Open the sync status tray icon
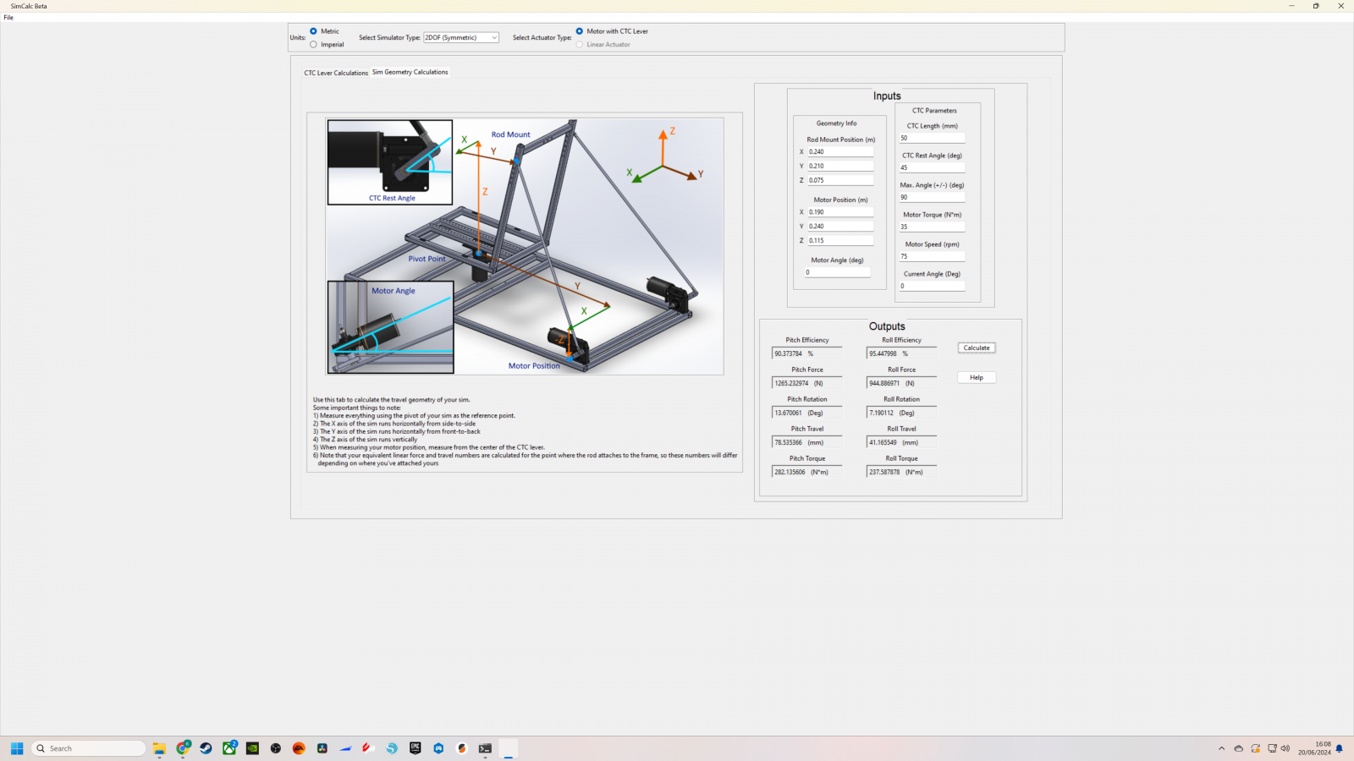The width and height of the screenshot is (1354, 761). (x=1256, y=748)
